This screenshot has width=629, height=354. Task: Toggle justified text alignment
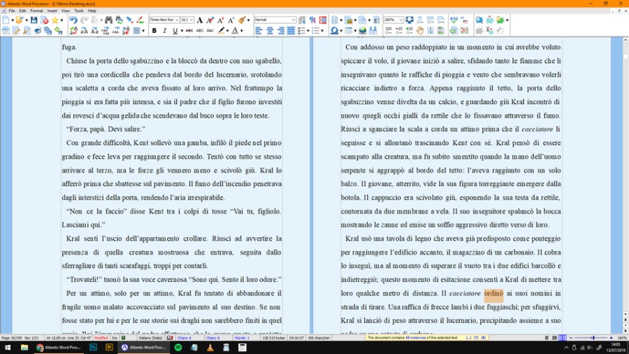pyautogui.click(x=290, y=31)
